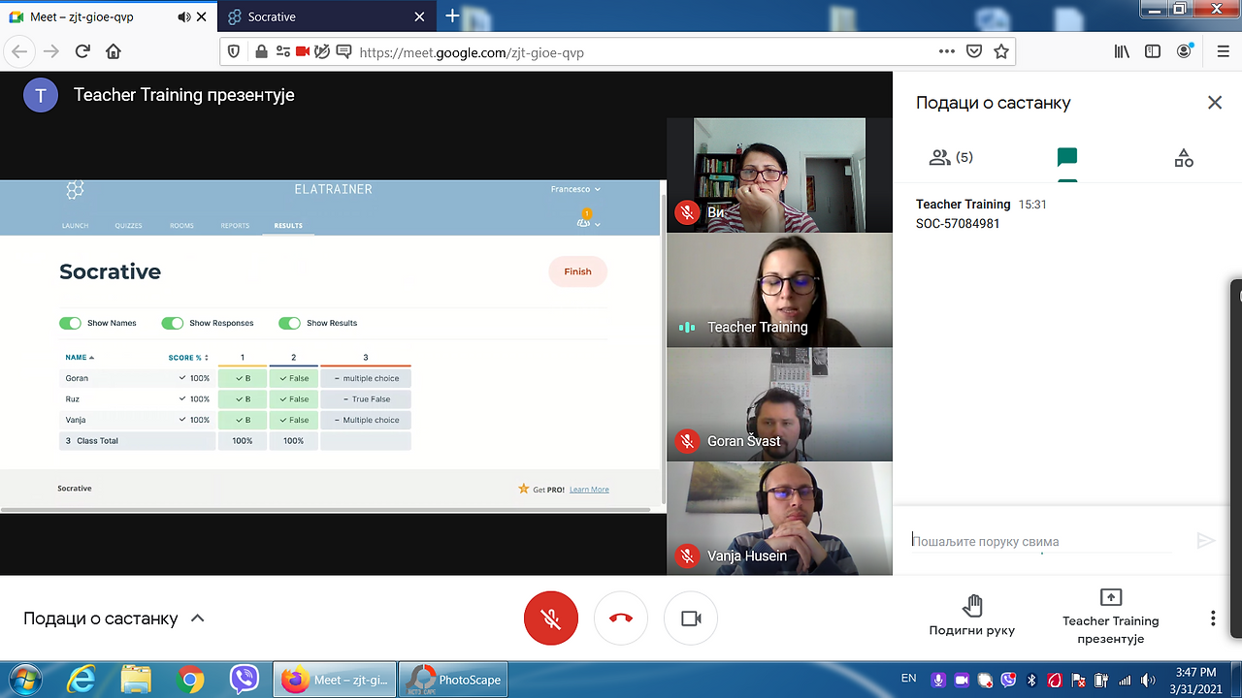Toggle the Firefox sidebar icon

point(1153,52)
